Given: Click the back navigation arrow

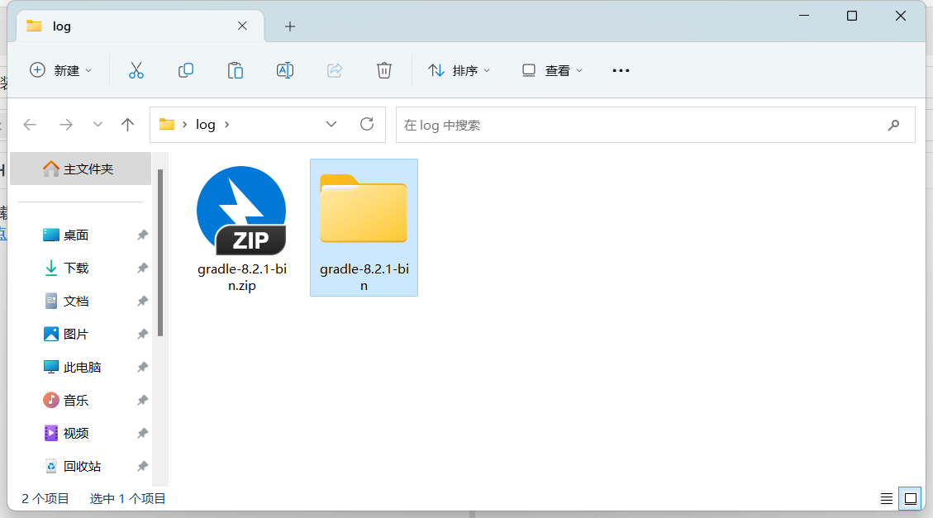Looking at the screenshot, I should pyautogui.click(x=30, y=124).
